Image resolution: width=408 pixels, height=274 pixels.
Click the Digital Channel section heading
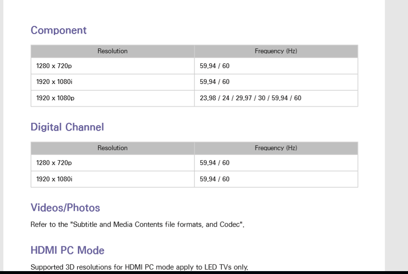tap(67, 127)
